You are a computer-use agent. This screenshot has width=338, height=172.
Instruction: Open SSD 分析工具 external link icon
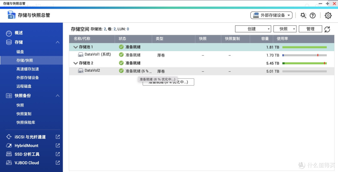tap(58, 154)
